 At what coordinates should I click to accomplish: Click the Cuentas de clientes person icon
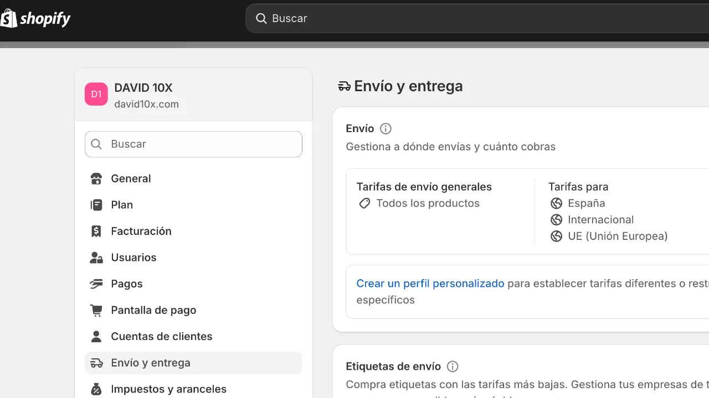coord(96,336)
